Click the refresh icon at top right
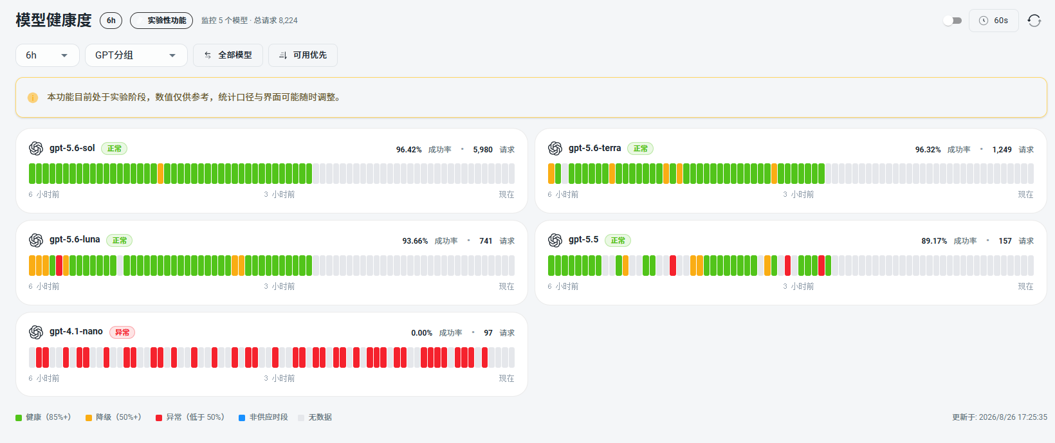 click(x=1034, y=21)
